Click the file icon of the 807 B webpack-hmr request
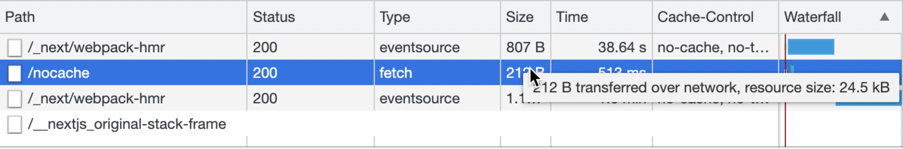The width and height of the screenshot is (903, 149). tap(14, 47)
